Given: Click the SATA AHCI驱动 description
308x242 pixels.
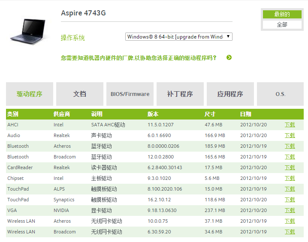Looking at the screenshot, I should click(x=108, y=125).
